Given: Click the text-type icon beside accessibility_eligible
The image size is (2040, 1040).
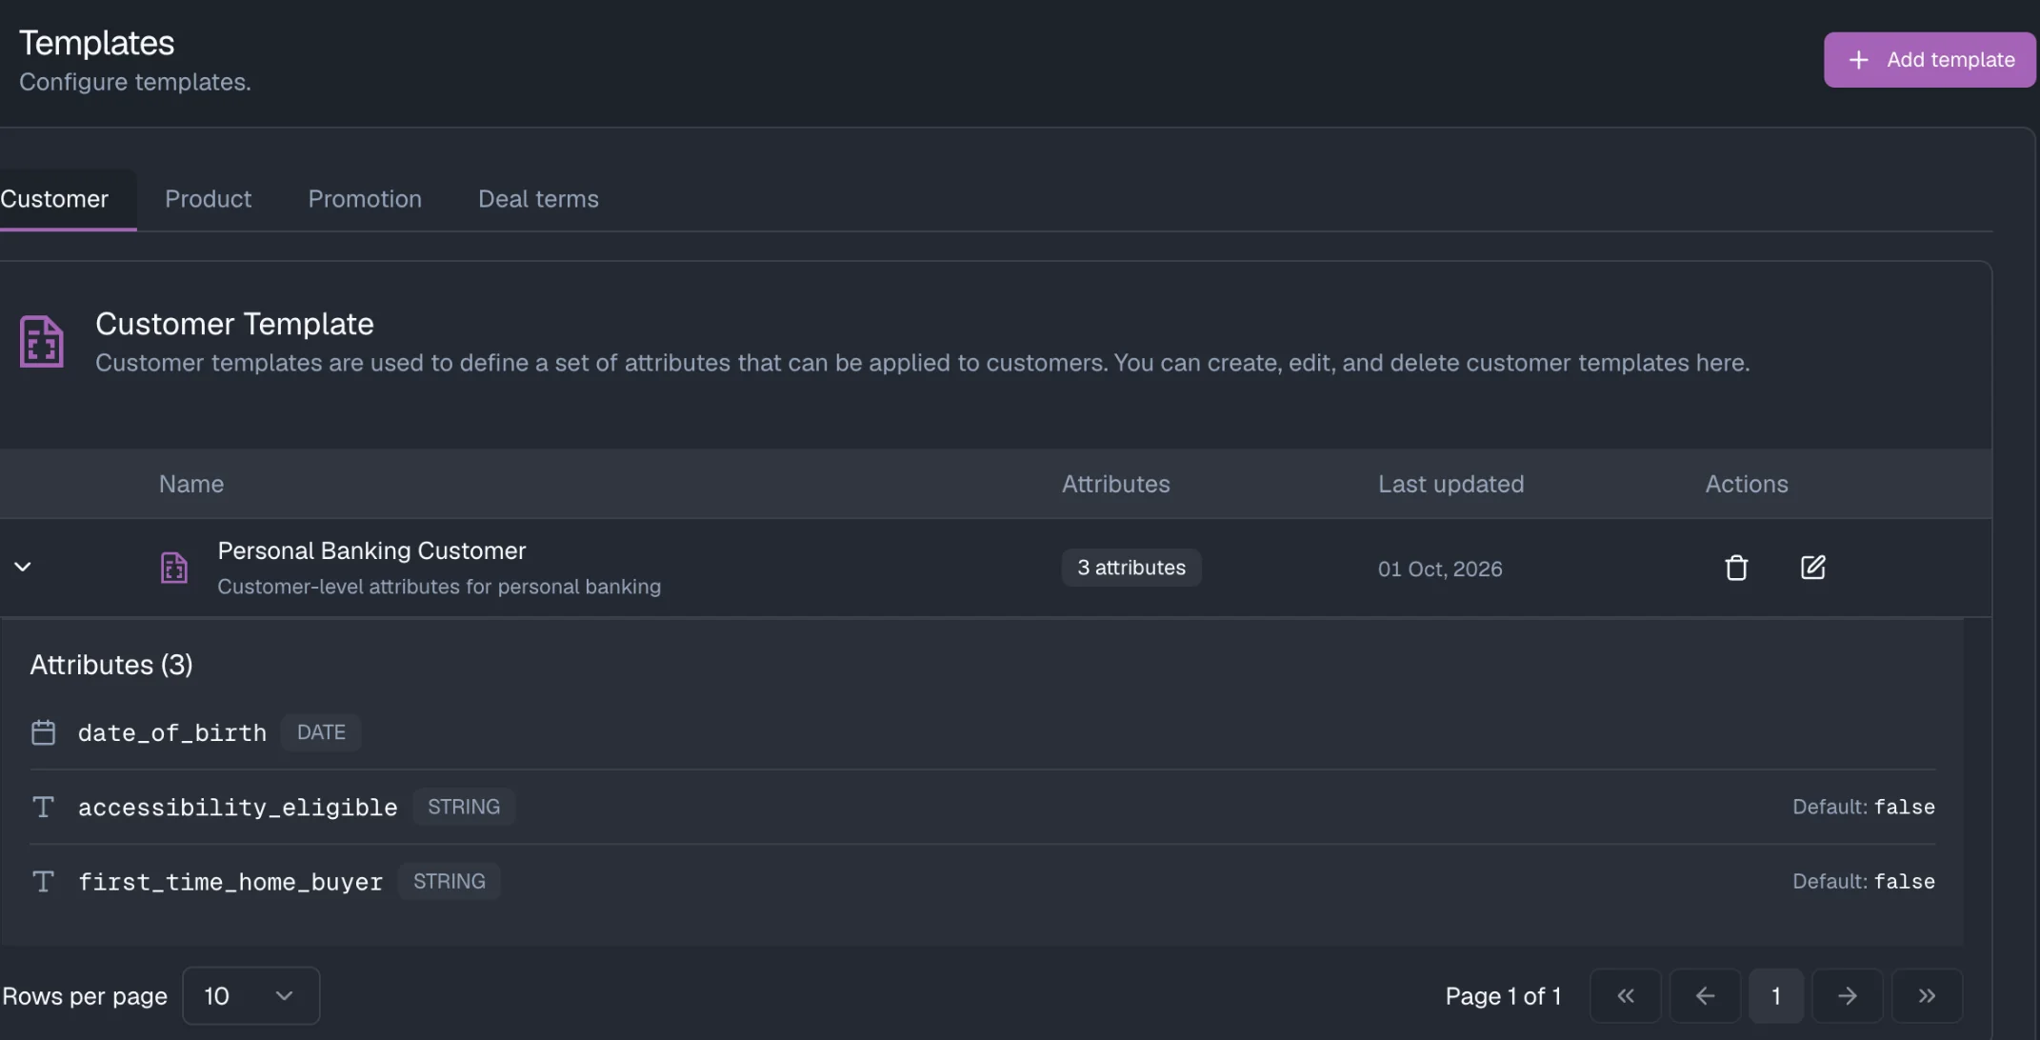Looking at the screenshot, I should (43, 807).
